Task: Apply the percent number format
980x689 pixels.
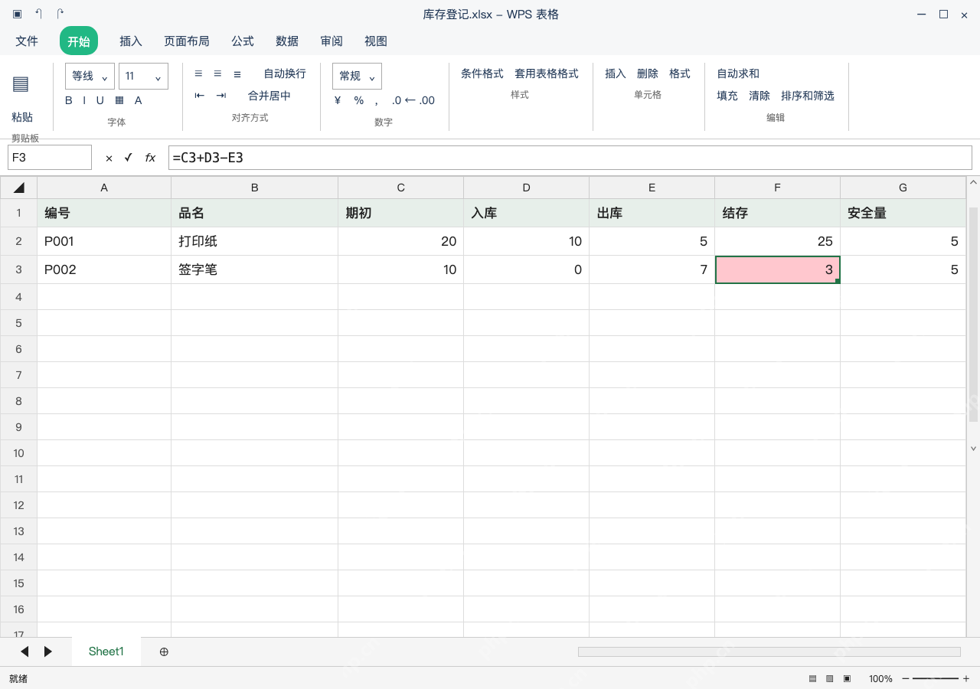Action: [358, 100]
